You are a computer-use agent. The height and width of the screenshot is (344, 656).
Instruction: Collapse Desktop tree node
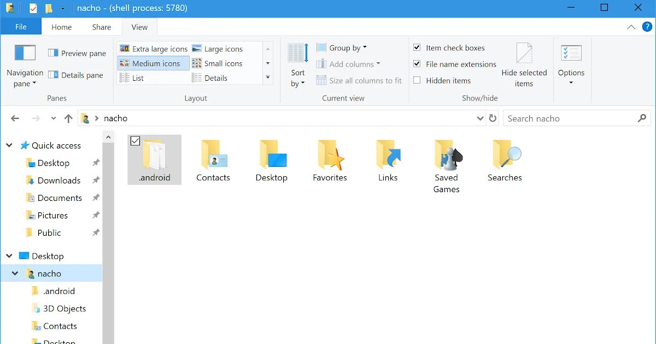pyautogui.click(x=9, y=256)
